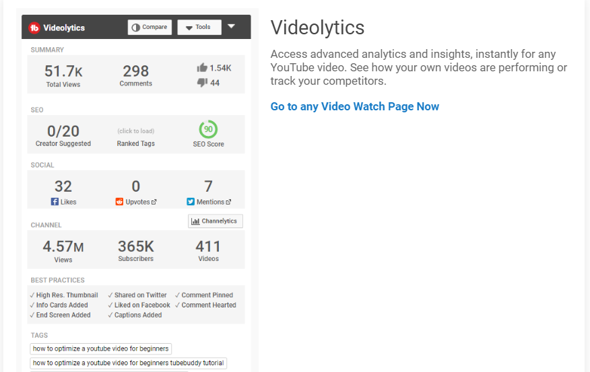Click the Info Cards Added item

[59, 305]
